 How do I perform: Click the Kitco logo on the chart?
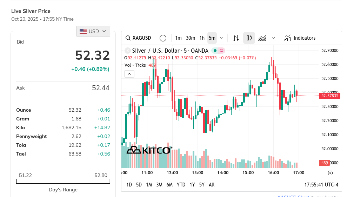click(149, 150)
